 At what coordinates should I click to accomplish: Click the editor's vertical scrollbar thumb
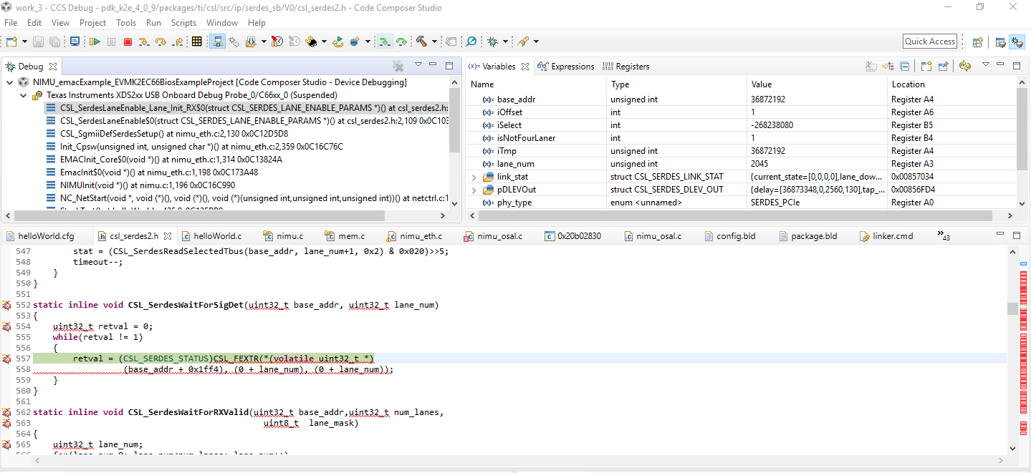[1012, 308]
